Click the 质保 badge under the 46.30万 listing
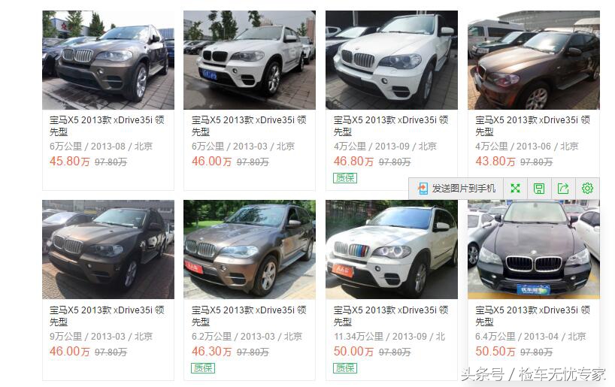Viewport: 615px width, 387px height. tap(203, 368)
